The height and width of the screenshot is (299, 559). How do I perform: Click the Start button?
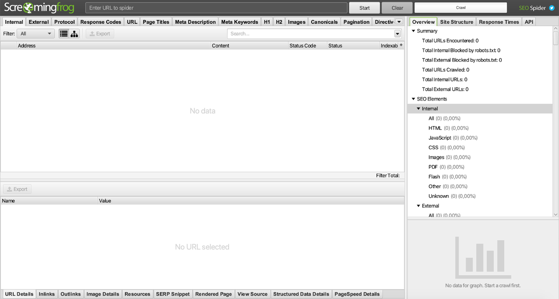coord(365,8)
